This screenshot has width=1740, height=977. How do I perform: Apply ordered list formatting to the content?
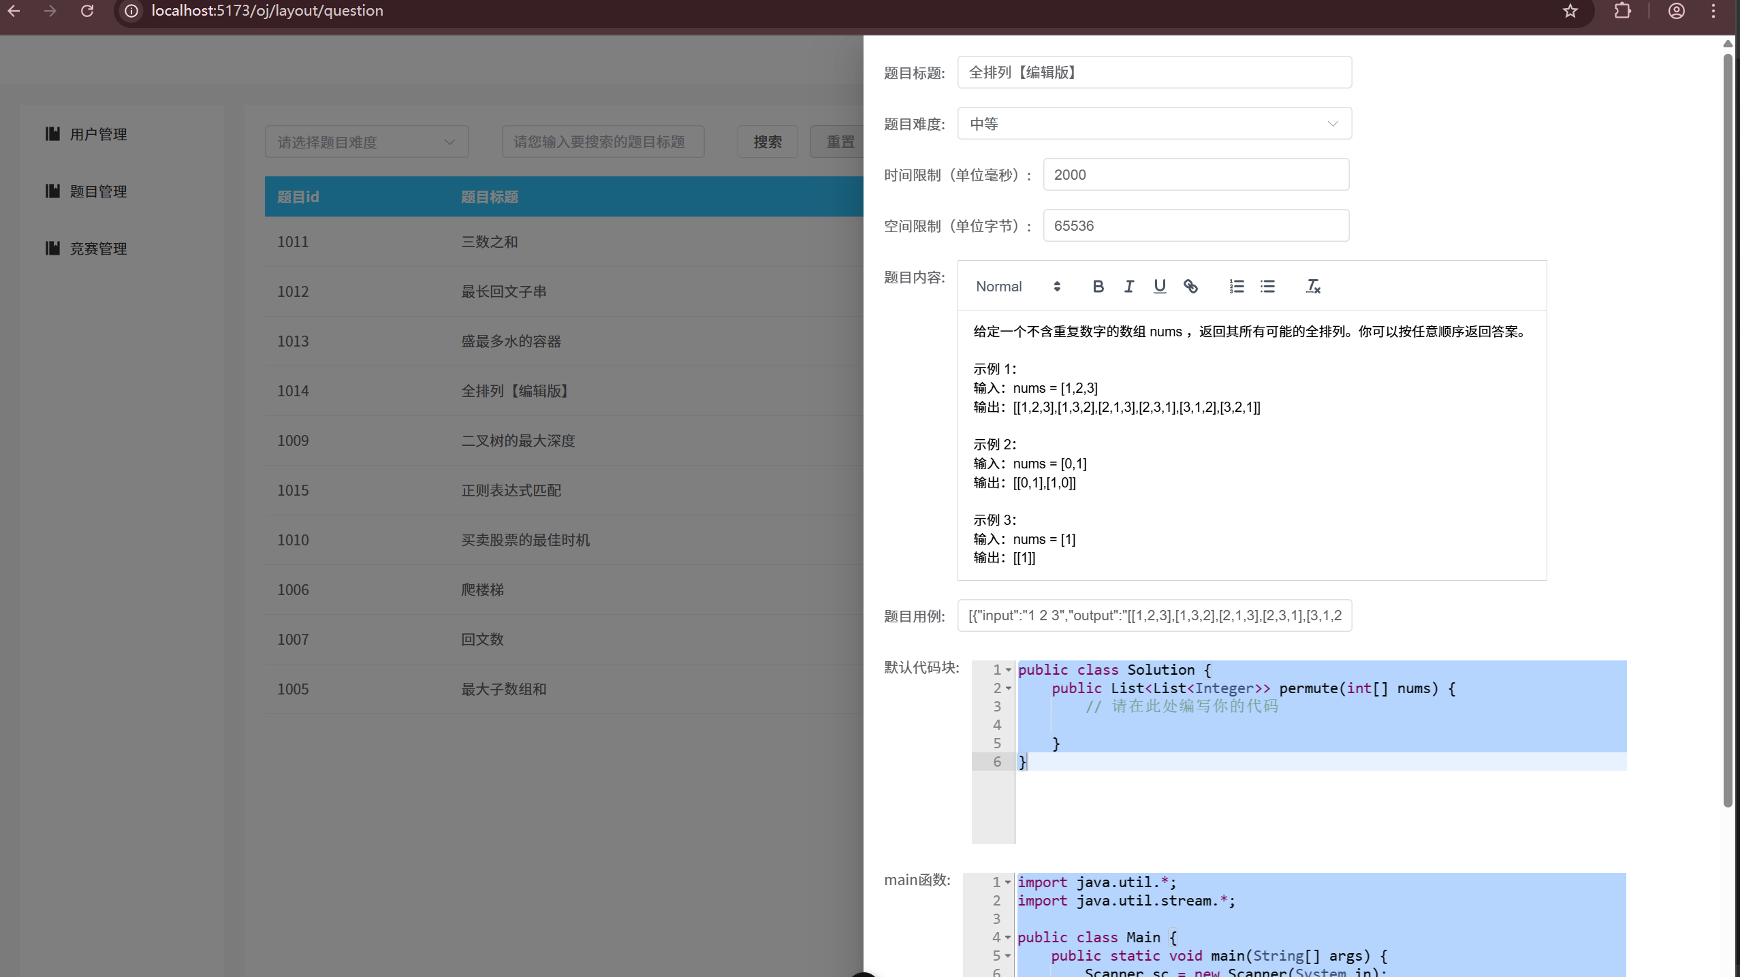click(1236, 286)
